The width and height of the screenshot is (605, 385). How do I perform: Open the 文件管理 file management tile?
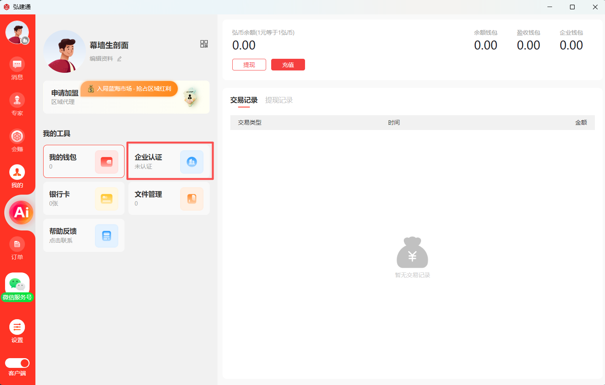click(169, 199)
